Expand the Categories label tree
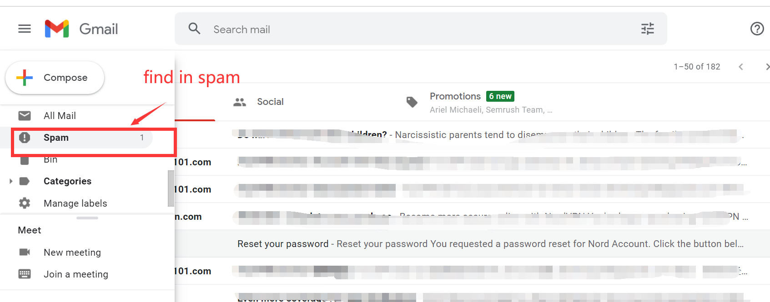Image resolution: width=770 pixels, height=302 pixels. (x=11, y=181)
